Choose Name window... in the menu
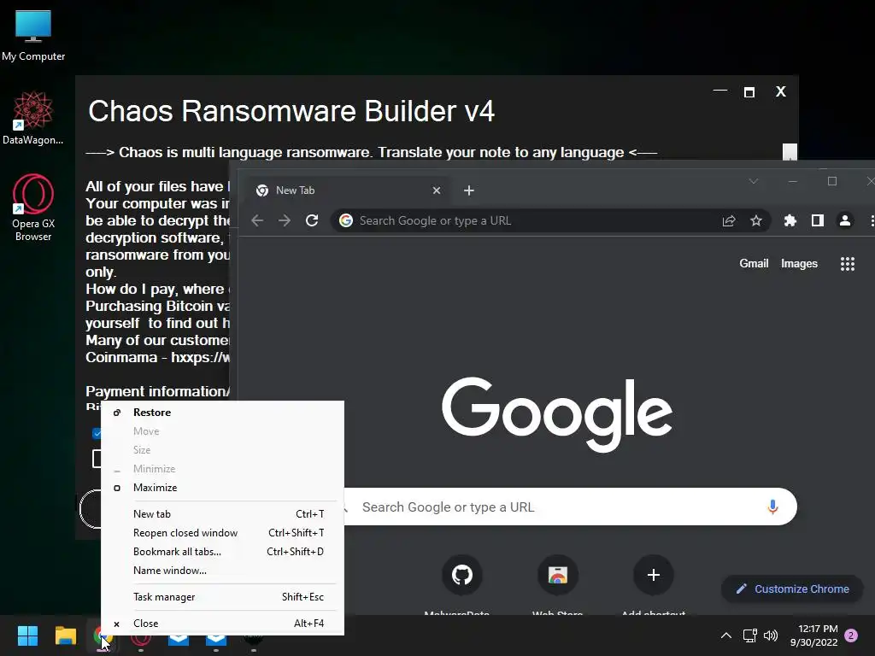This screenshot has width=875, height=656. [x=222, y=571]
